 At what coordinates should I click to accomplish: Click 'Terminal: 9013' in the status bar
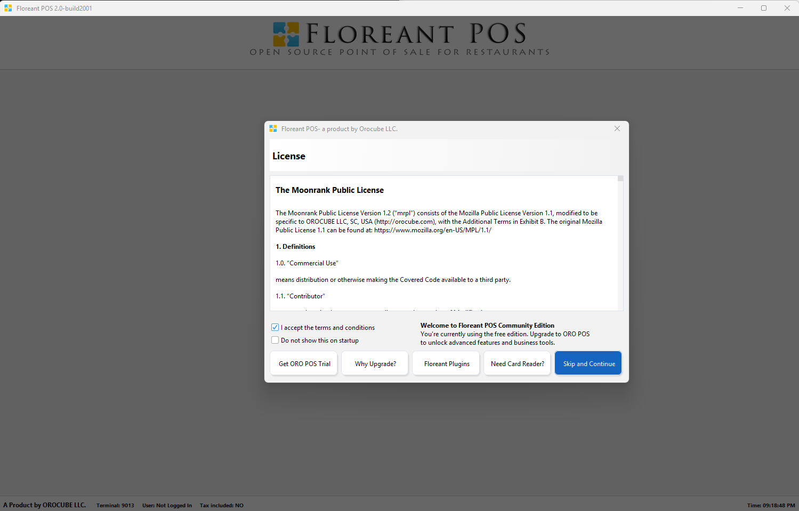pos(115,505)
